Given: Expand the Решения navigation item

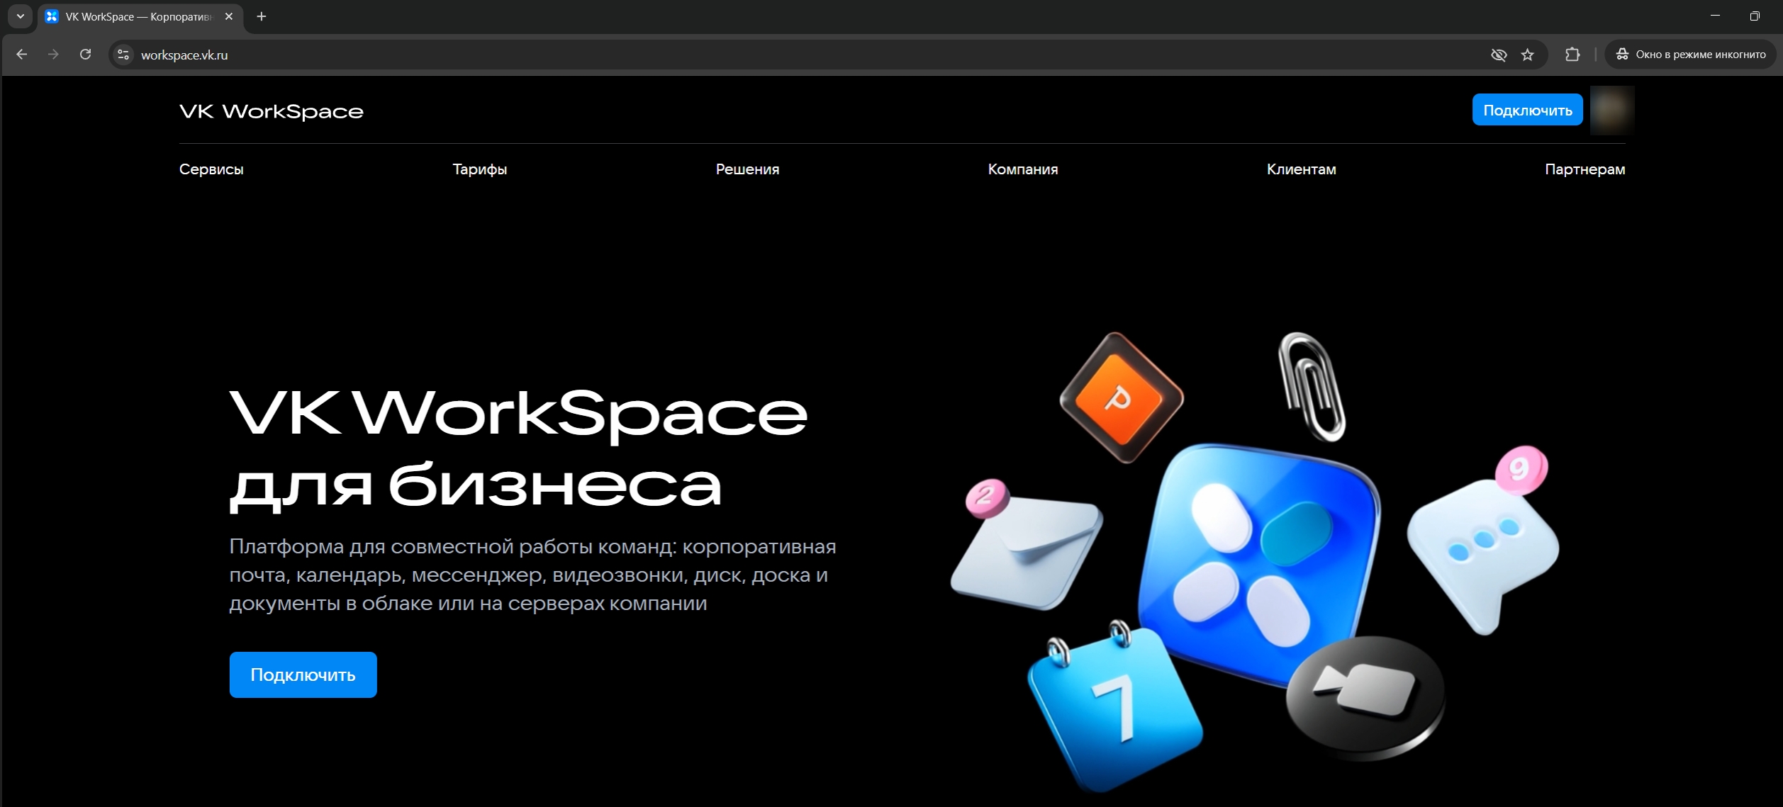Looking at the screenshot, I should tap(747, 169).
